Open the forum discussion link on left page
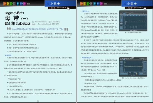This screenshot has height=103, width=153. tap(58, 8)
